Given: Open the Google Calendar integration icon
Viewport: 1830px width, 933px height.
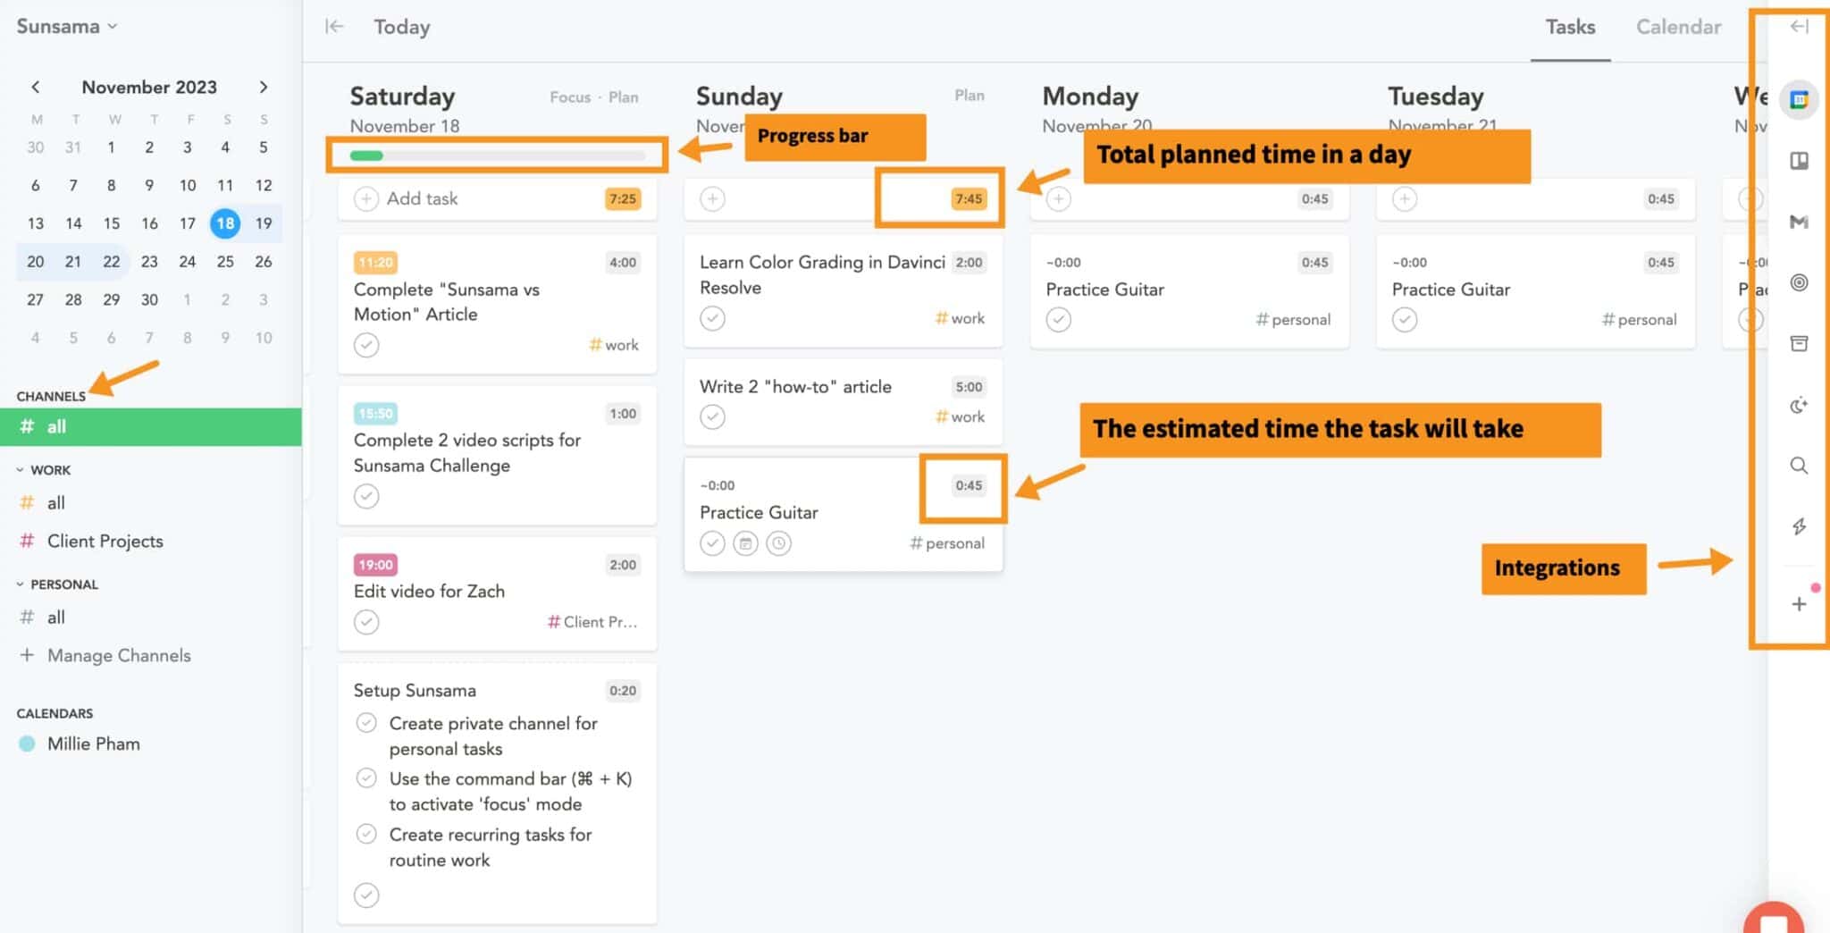Looking at the screenshot, I should (1799, 99).
